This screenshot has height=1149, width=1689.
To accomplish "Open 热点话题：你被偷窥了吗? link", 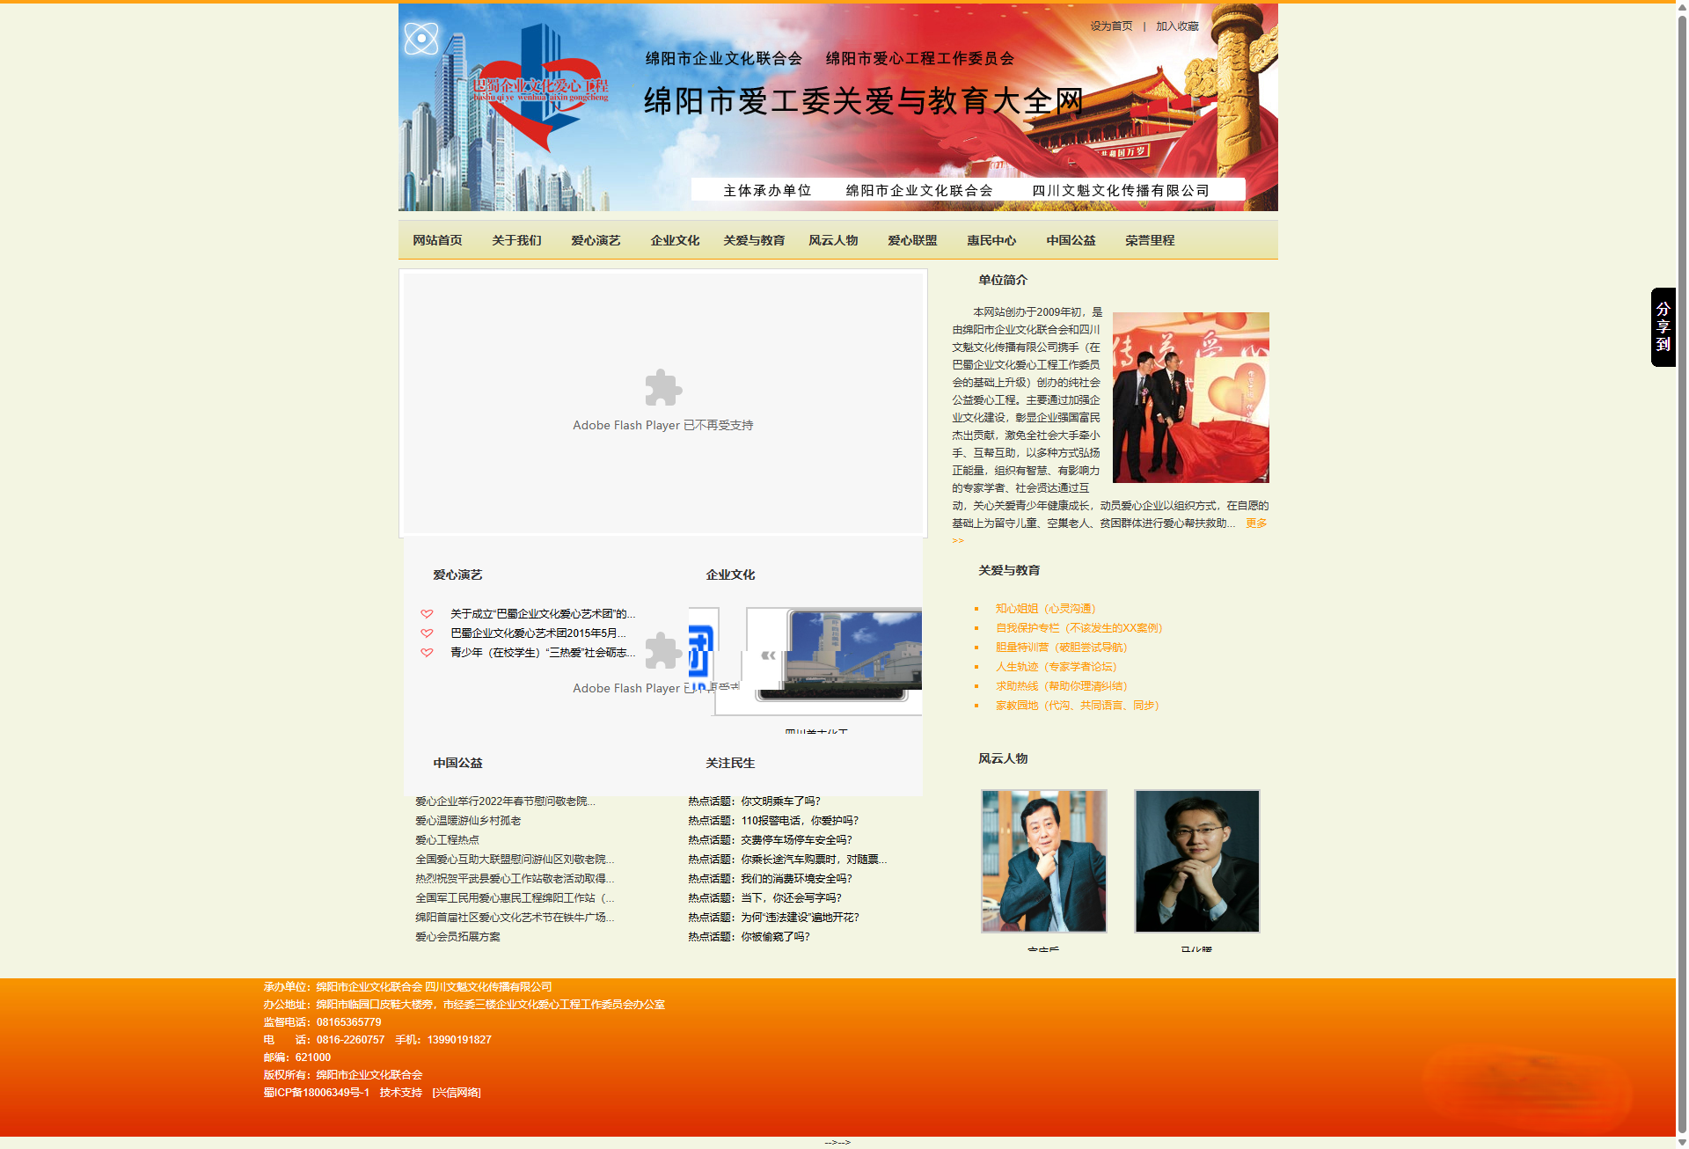I will coord(749,937).
